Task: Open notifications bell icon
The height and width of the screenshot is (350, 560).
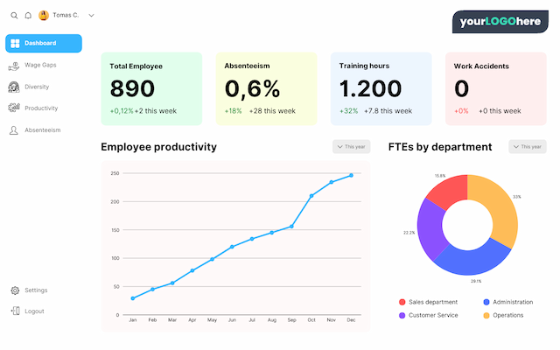Action: pos(28,15)
